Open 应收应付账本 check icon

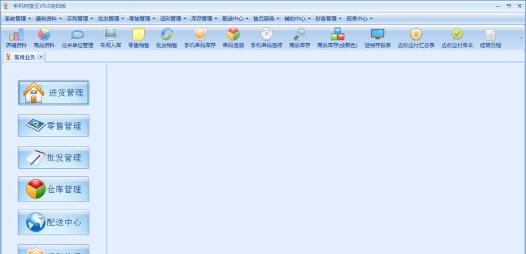[x=457, y=38]
